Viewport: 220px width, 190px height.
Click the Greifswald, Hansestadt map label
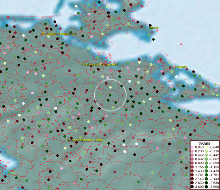click(x=100, y=64)
